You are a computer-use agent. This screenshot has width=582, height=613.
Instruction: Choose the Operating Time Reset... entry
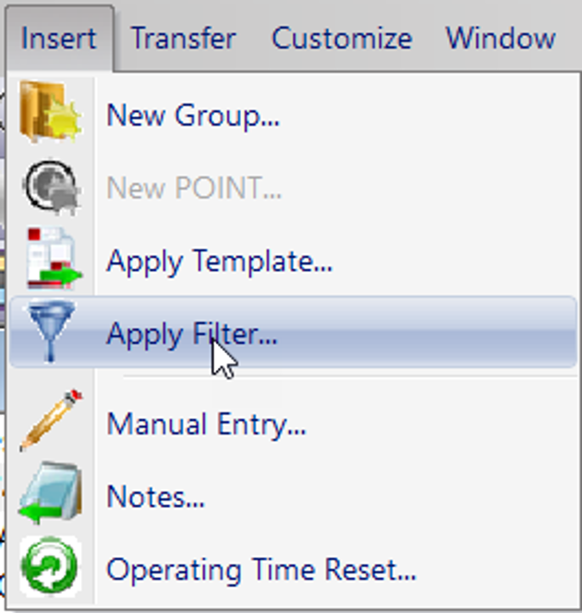[x=293, y=570]
